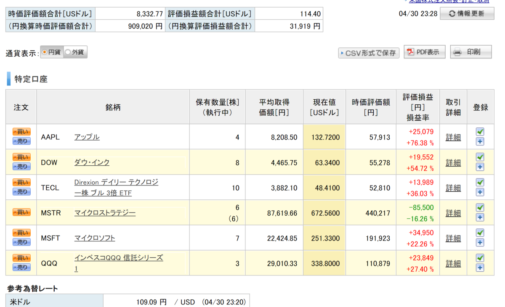
Task: Open 詳細 trade details for MSTR
Action: (x=453, y=213)
